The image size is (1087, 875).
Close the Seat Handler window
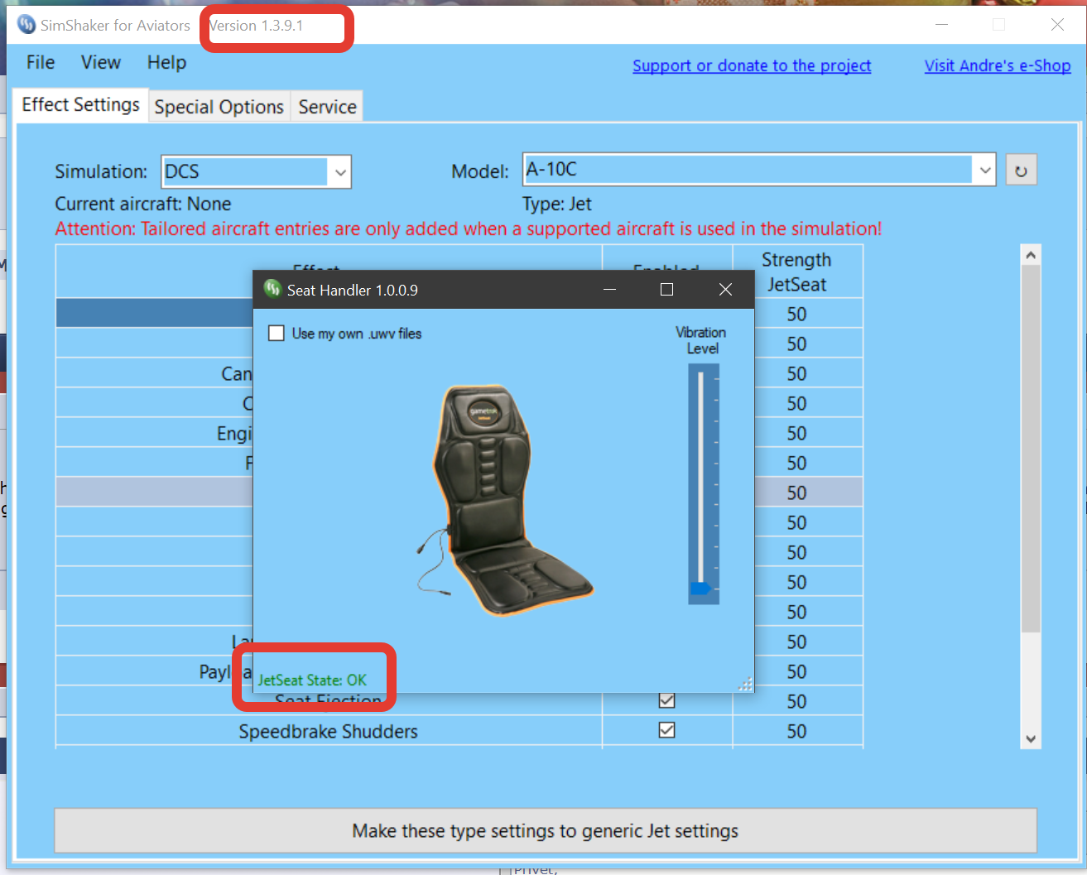(725, 290)
